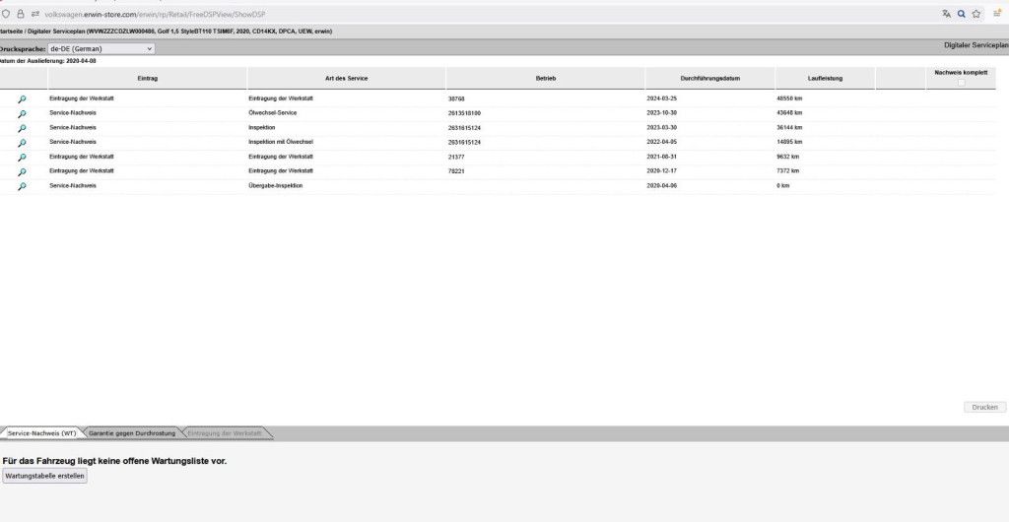
Task: Bookmark this page with the star icon
Action: point(975,14)
